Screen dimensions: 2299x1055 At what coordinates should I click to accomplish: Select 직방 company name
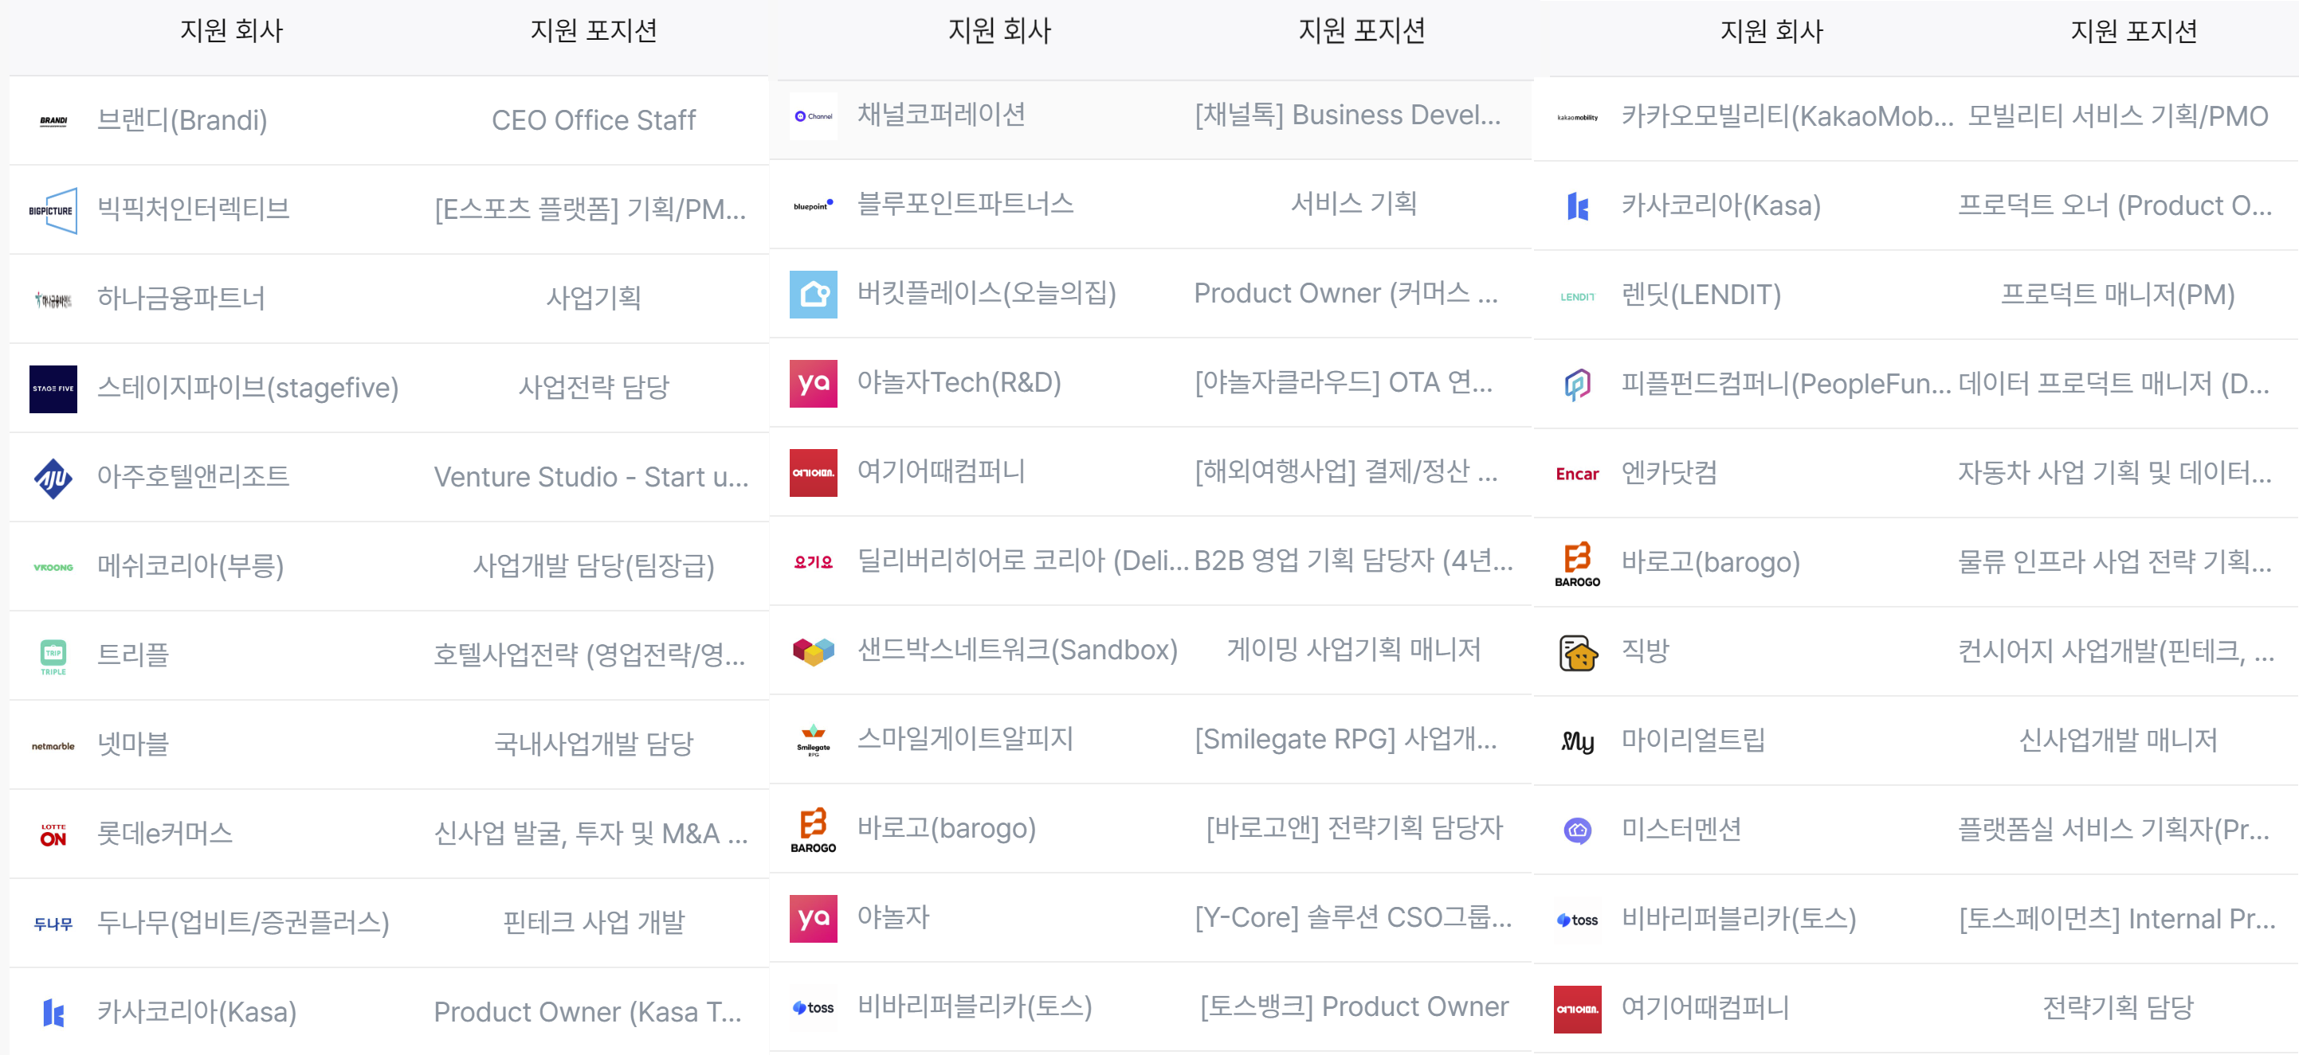1645,652
